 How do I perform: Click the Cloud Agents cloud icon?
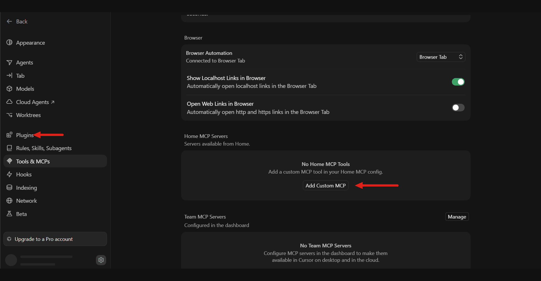pos(9,102)
